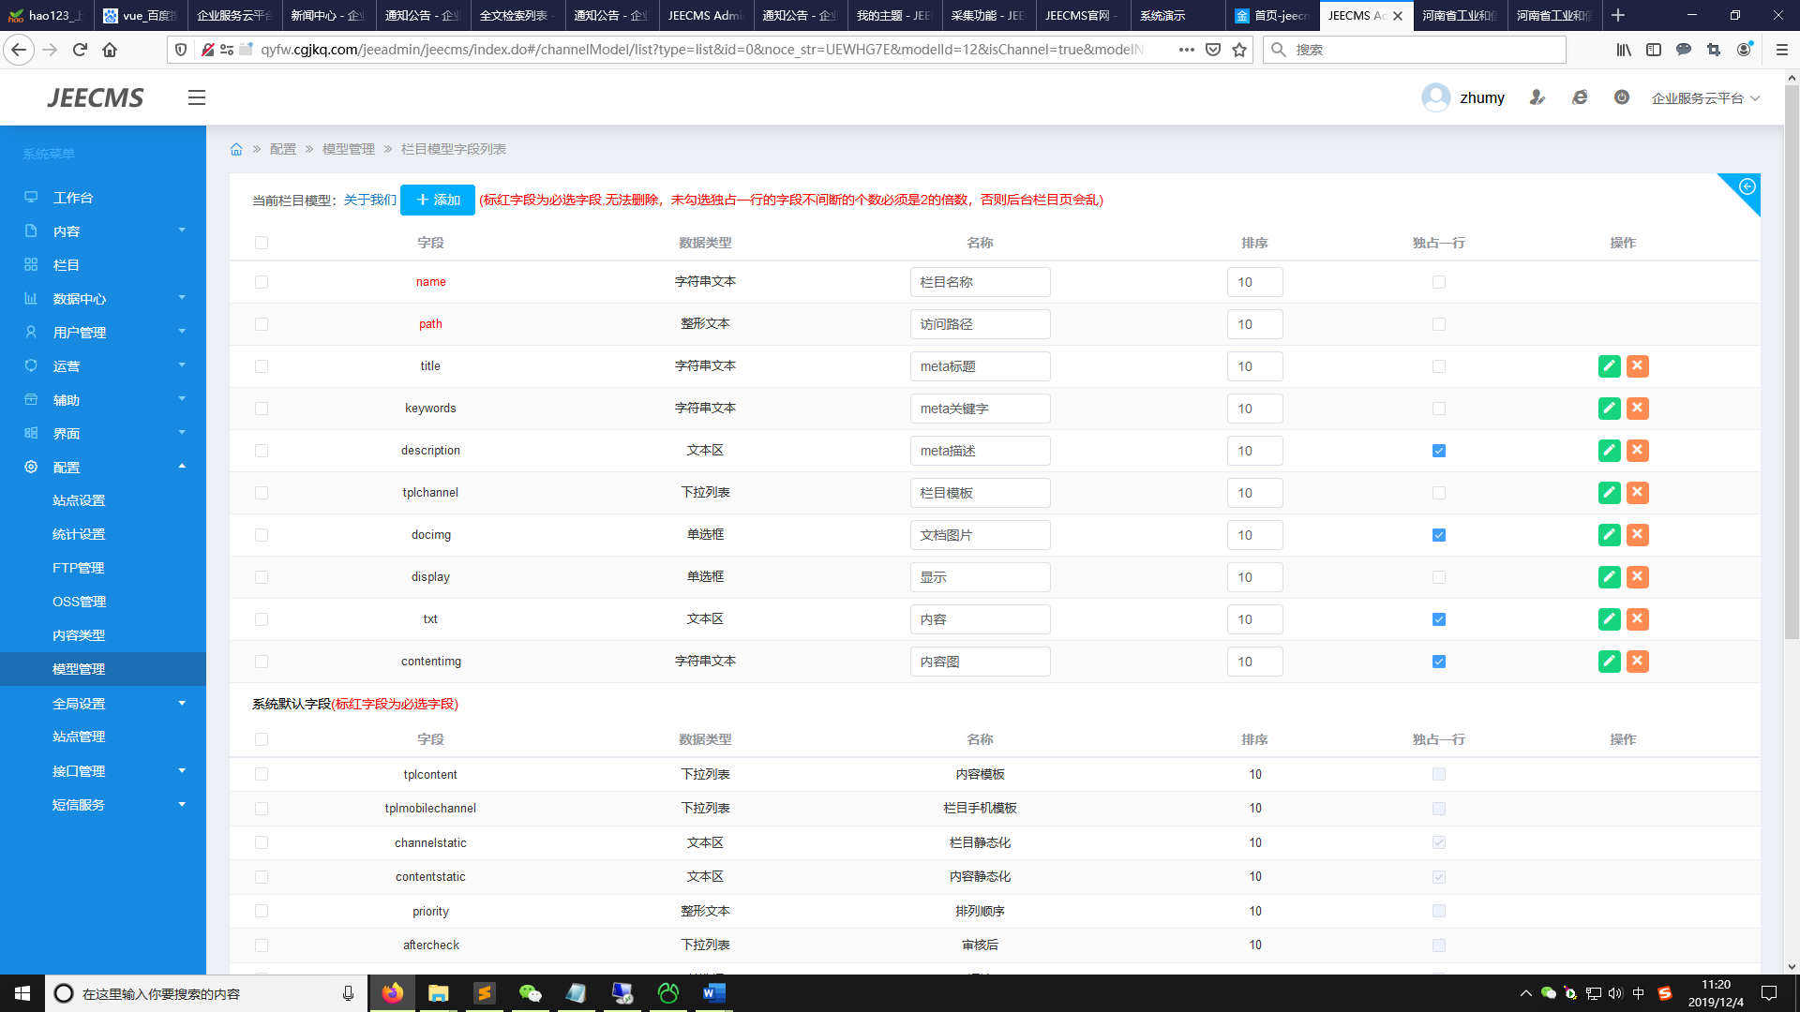This screenshot has height=1012, width=1800.
Task: Click the blue corner back arrow icon
Action: (x=1747, y=186)
